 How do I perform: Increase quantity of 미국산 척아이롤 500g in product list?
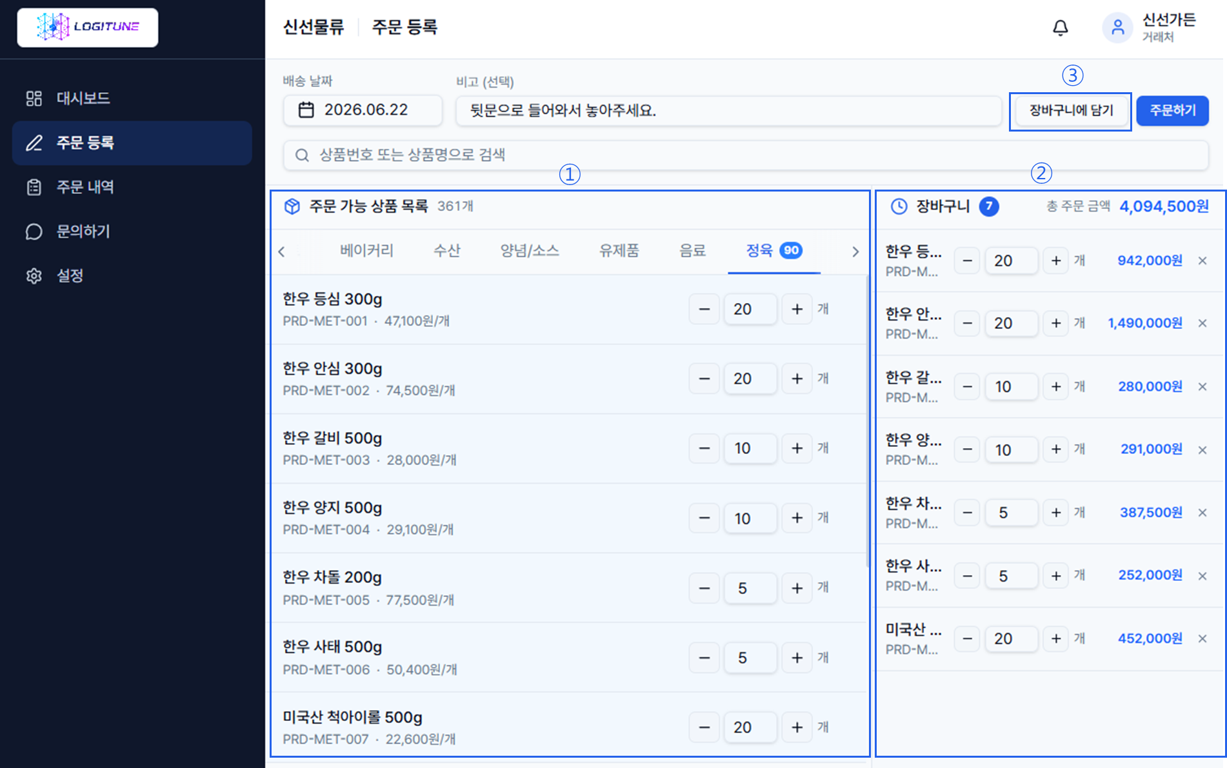797,727
